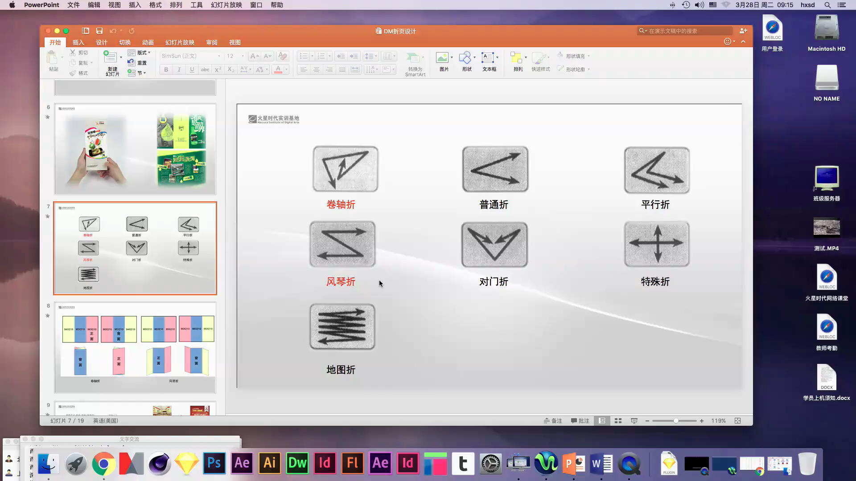Expand the Section (节) dropdown
This screenshot has width=856, height=481.
[144, 73]
